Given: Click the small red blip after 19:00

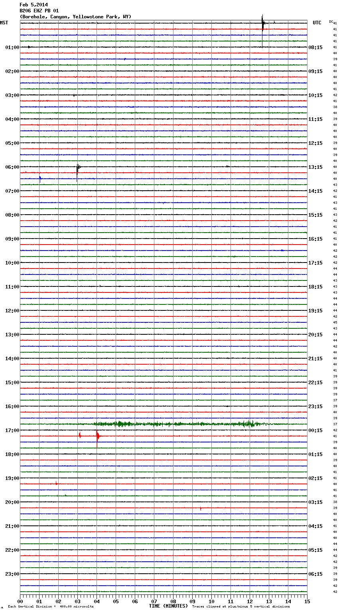Looking at the screenshot, I should pyautogui.click(x=56, y=484).
